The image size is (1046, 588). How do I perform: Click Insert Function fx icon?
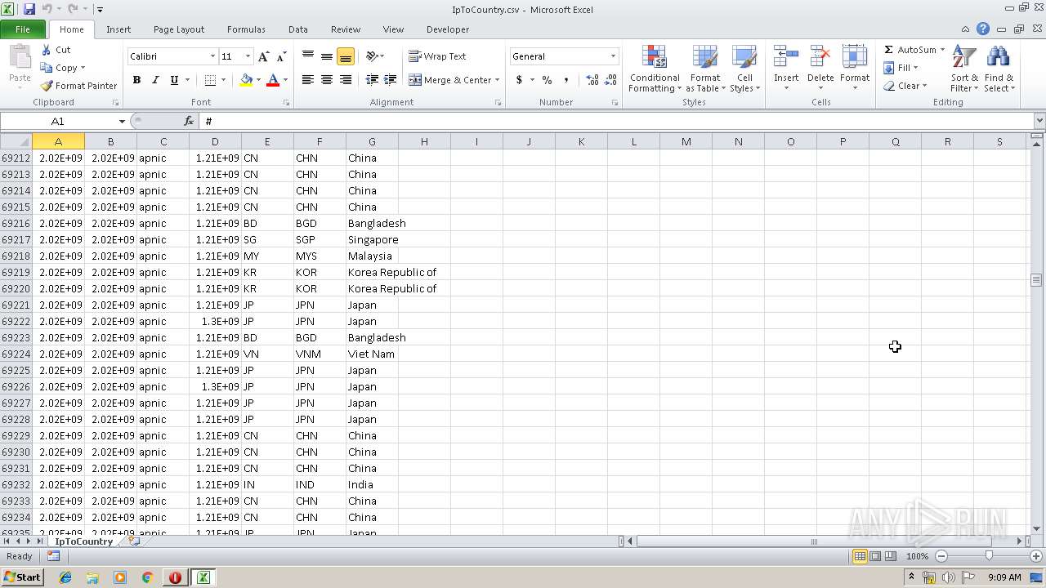pyautogui.click(x=189, y=121)
